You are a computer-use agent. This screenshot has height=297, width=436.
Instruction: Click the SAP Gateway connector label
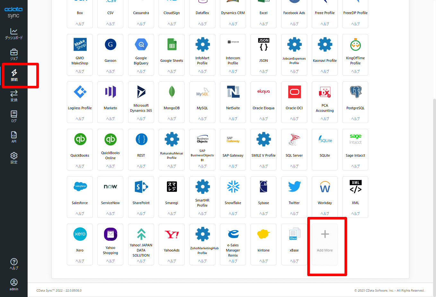click(233, 156)
